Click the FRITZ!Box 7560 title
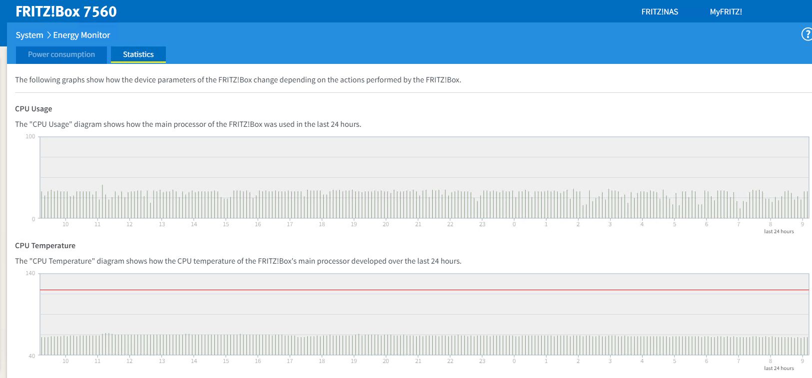The height and width of the screenshot is (378, 812). tap(66, 11)
